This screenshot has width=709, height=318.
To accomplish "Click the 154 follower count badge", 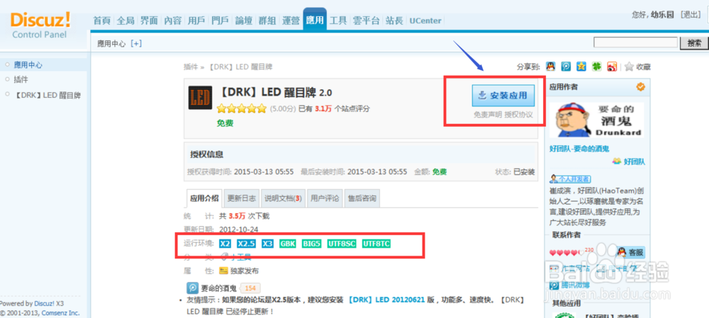I will coord(250,289).
